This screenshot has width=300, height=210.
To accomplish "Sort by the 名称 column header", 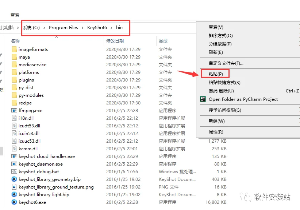I will tap(15, 41).
